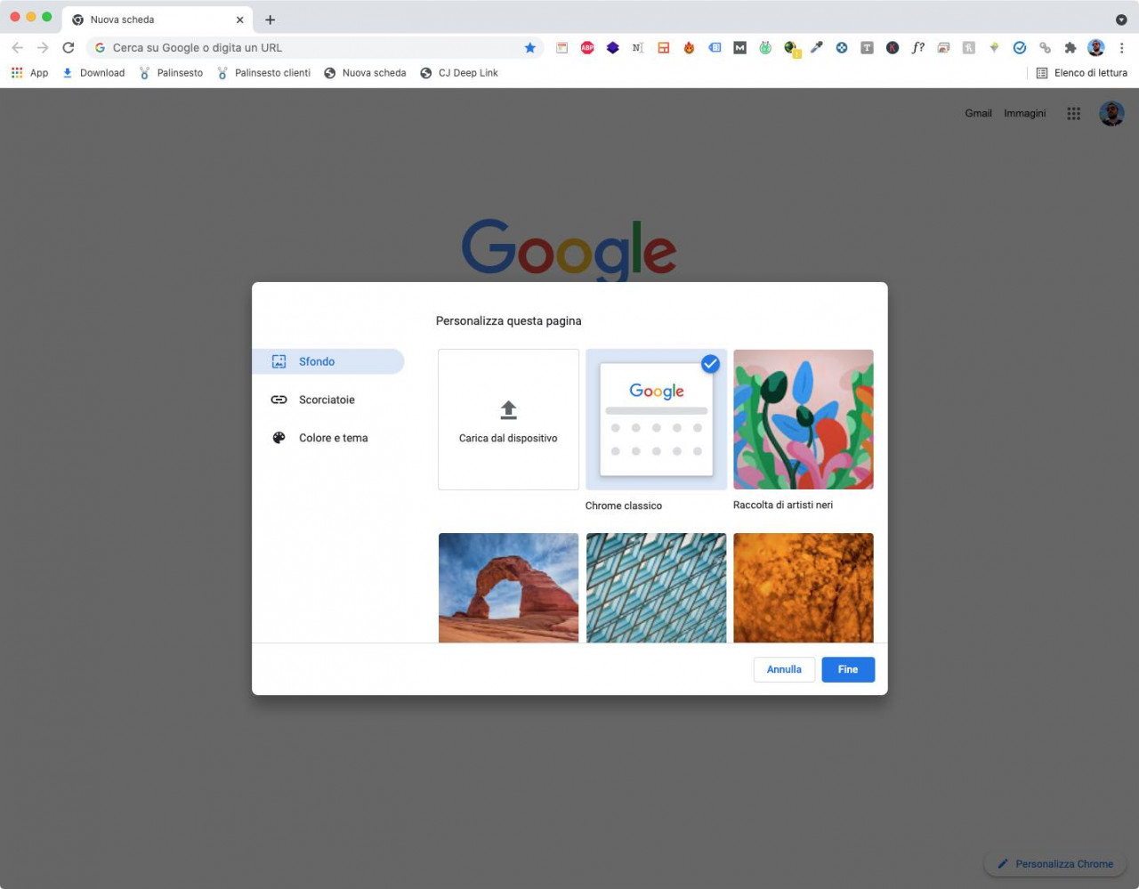This screenshot has height=889, width=1139.
Task: Open the tab search dropdown arrow
Action: click(x=1121, y=20)
